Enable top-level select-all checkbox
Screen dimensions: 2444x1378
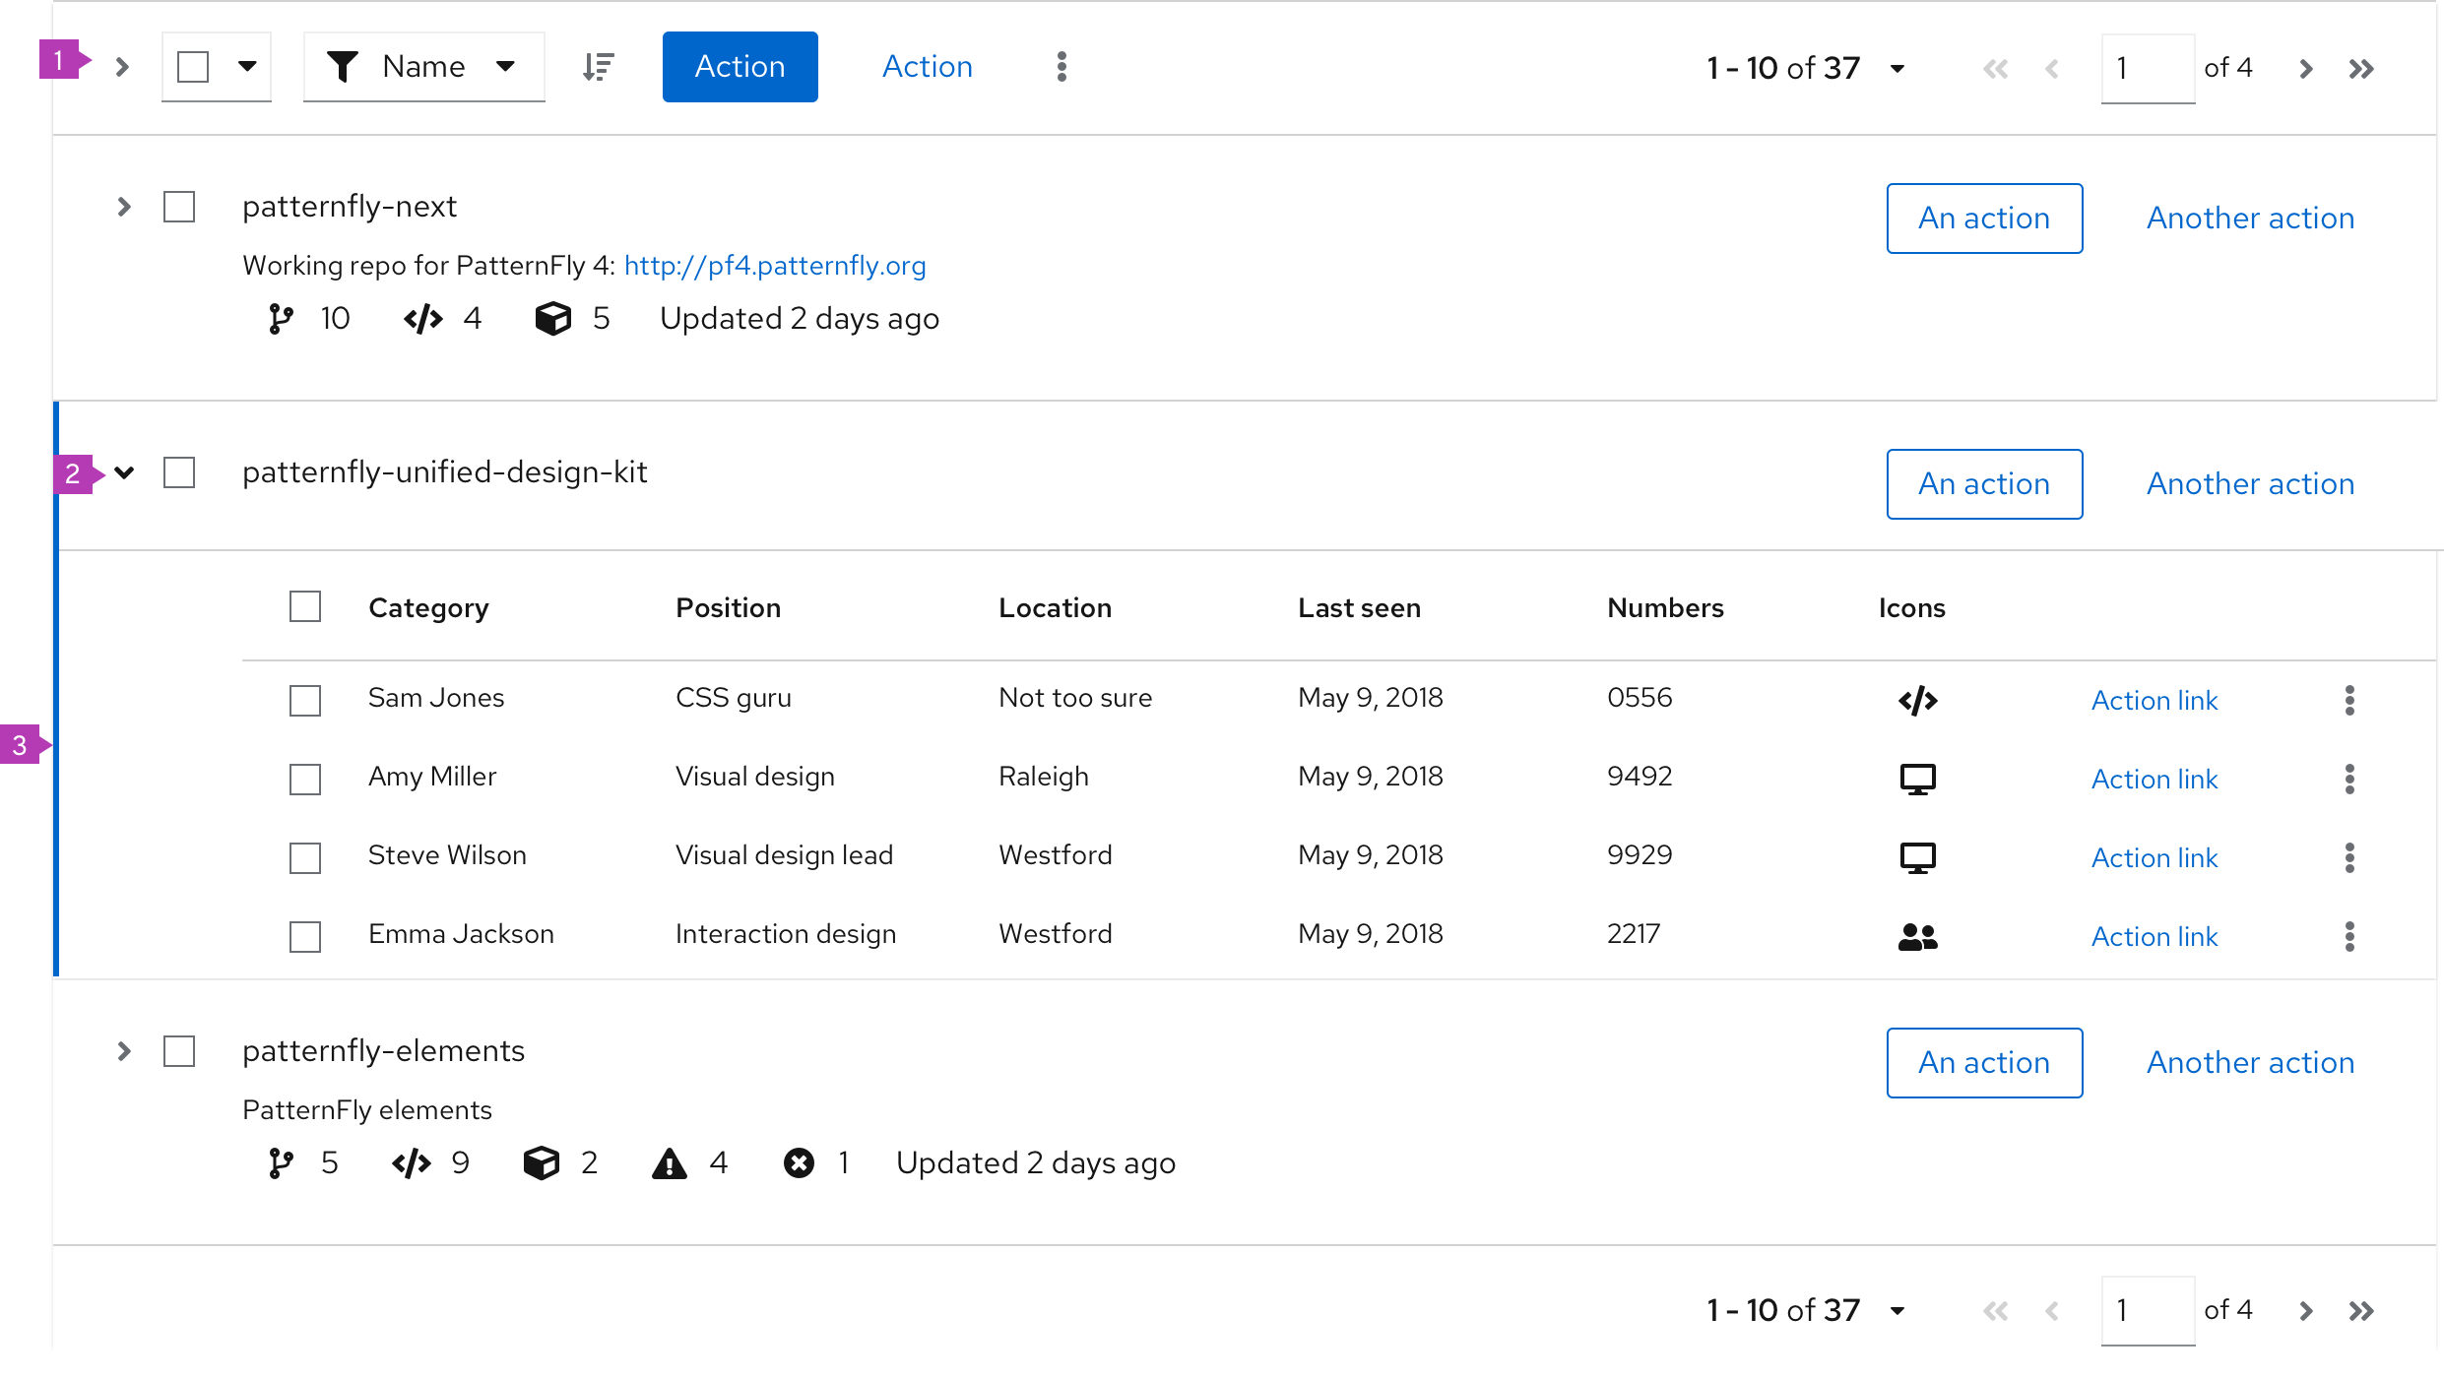point(190,67)
